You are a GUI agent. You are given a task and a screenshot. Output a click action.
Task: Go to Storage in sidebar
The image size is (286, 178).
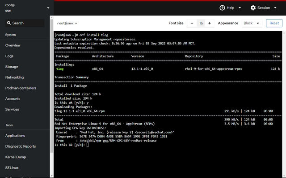tap(12, 67)
